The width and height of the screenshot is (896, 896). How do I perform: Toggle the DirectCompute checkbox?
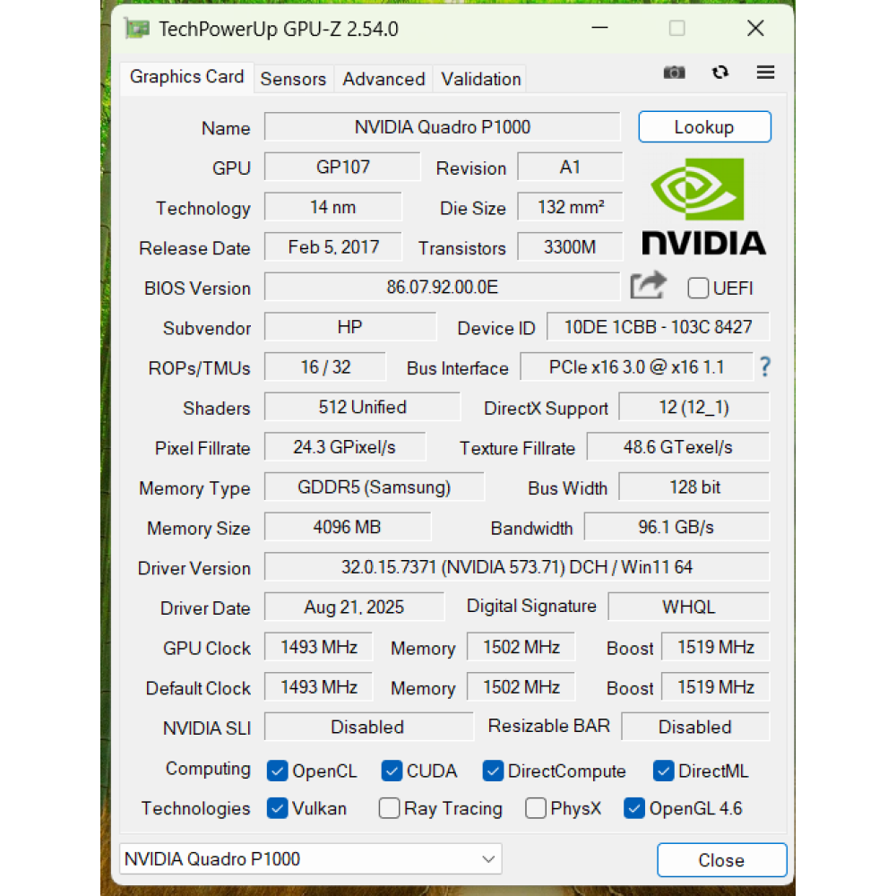493,771
